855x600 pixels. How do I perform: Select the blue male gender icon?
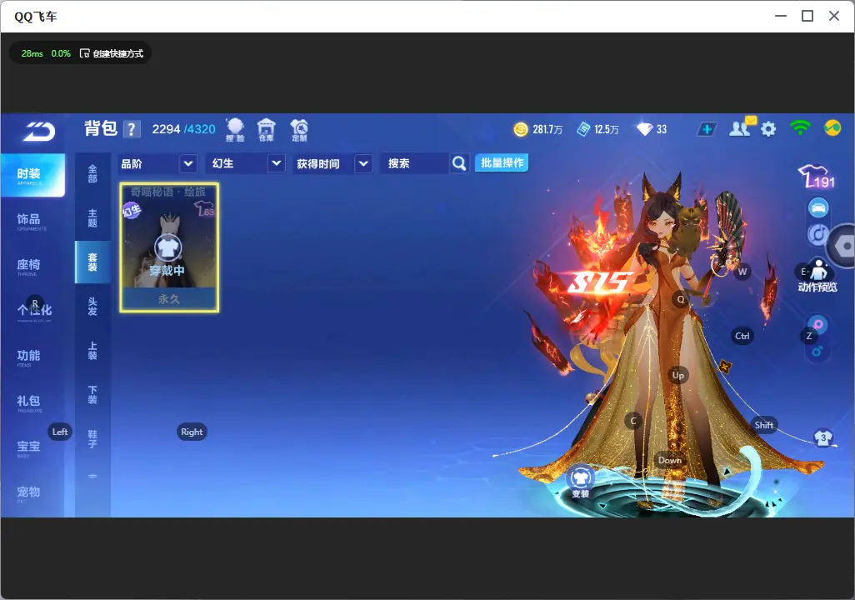(817, 351)
